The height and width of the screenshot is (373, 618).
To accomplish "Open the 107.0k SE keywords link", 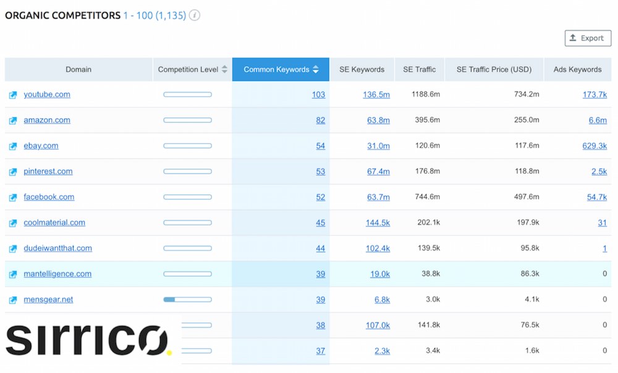I will [x=378, y=325].
